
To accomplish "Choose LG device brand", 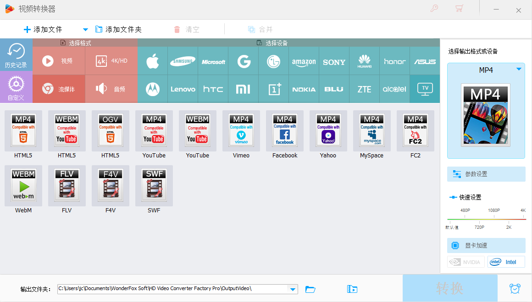I will (x=273, y=61).
